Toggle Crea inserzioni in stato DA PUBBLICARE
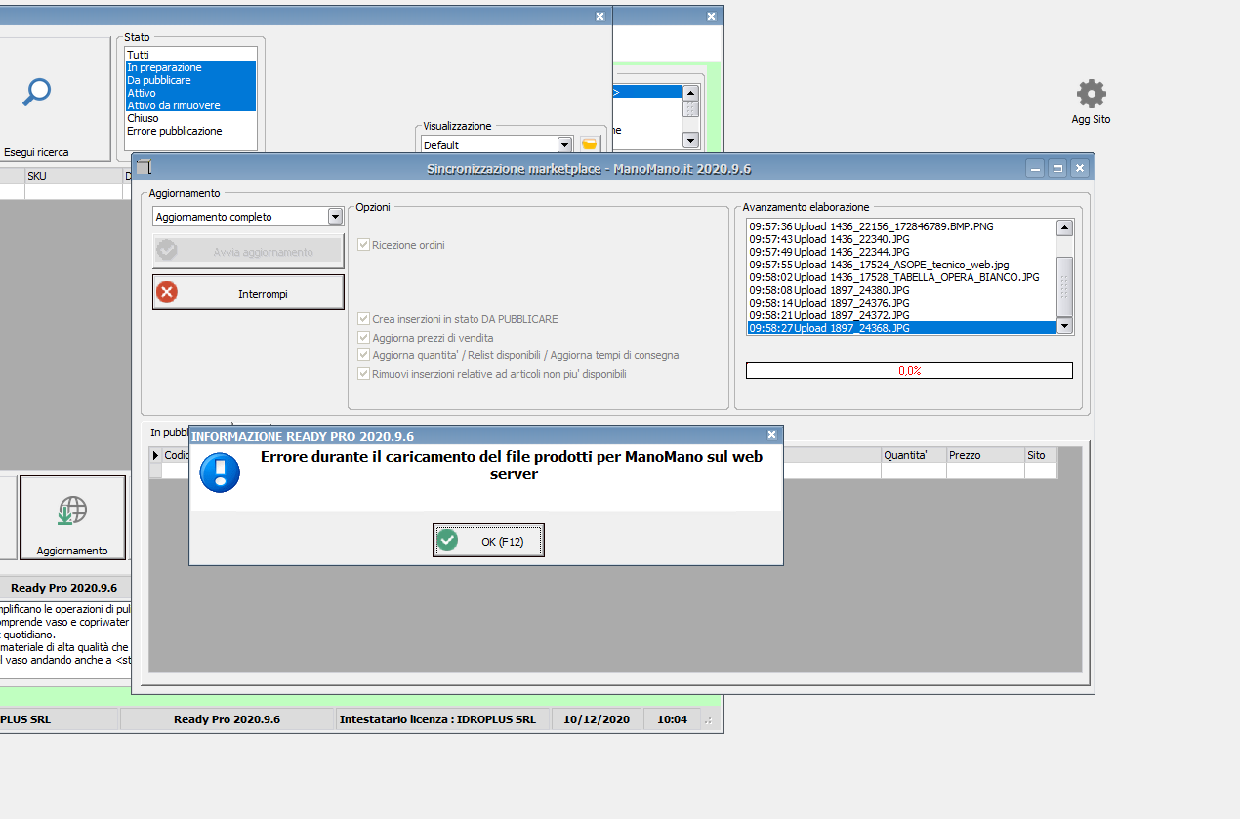 click(364, 319)
